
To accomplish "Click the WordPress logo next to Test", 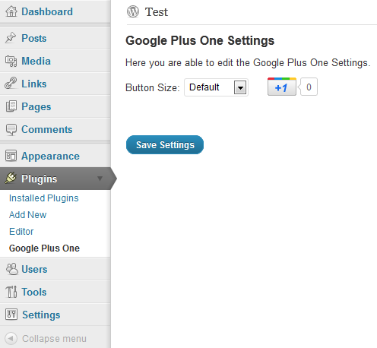I will point(133,11).
